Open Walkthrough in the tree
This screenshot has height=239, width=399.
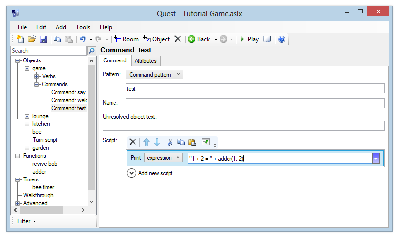click(38, 195)
